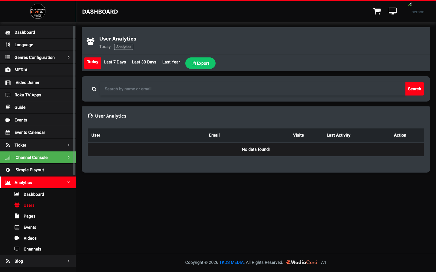
Task: Click the Genres Configuration list icon
Action: pos(8,57)
